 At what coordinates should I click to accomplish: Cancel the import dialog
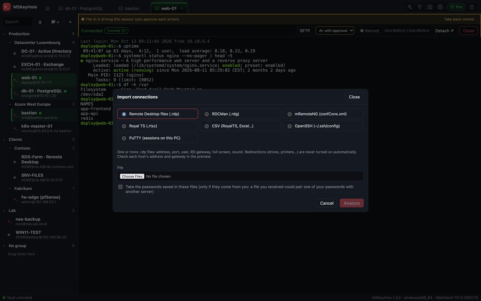326,203
